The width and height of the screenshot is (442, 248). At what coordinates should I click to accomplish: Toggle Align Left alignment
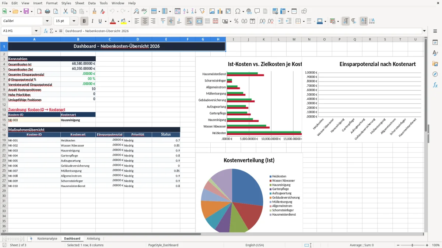[x=137, y=21]
